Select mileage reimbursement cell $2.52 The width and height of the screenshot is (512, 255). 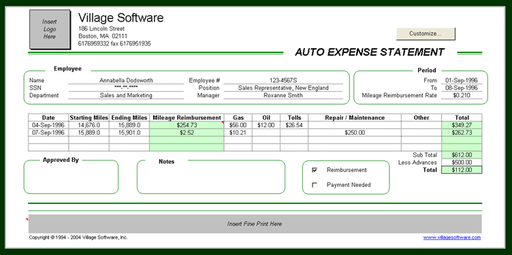point(187,133)
